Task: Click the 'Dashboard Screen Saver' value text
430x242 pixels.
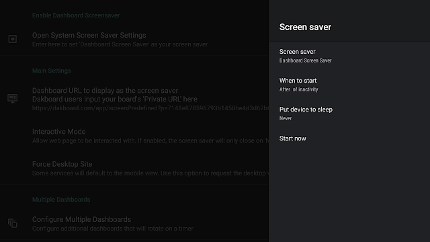Action: point(305,61)
